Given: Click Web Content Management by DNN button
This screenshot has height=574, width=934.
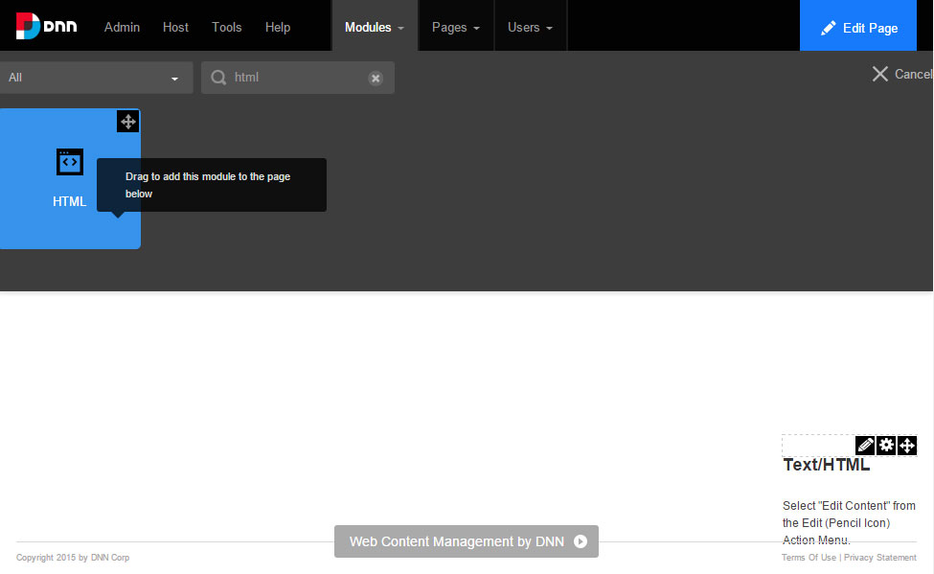Looking at the screenshot, I should (x=467, y=541).
